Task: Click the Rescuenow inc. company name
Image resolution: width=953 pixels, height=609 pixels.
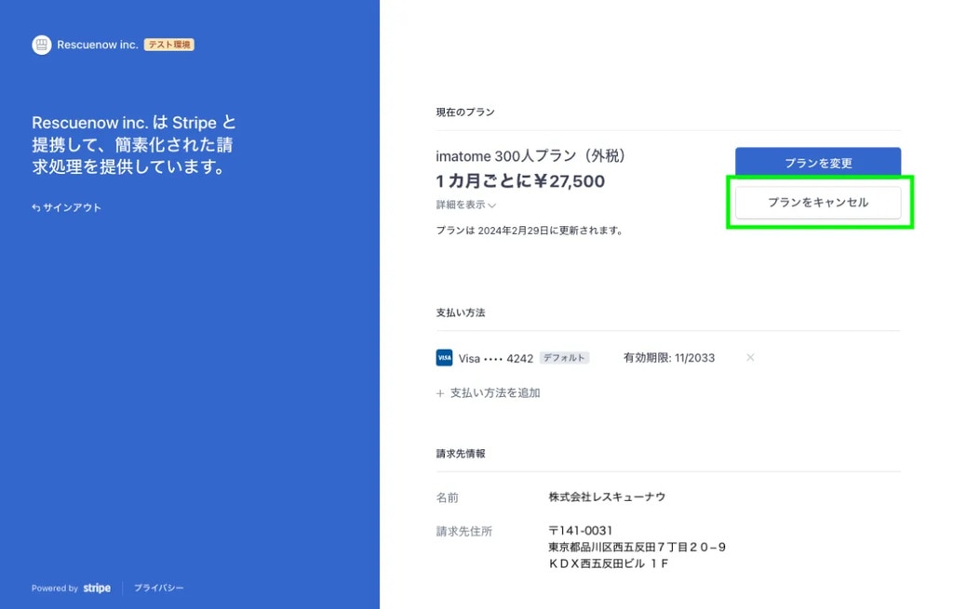Action: tap(97, 45)
